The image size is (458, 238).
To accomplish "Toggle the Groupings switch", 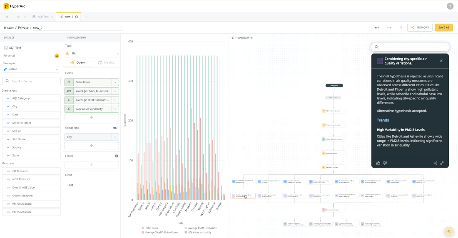I will pyautogui.click(x=115, y=128).
